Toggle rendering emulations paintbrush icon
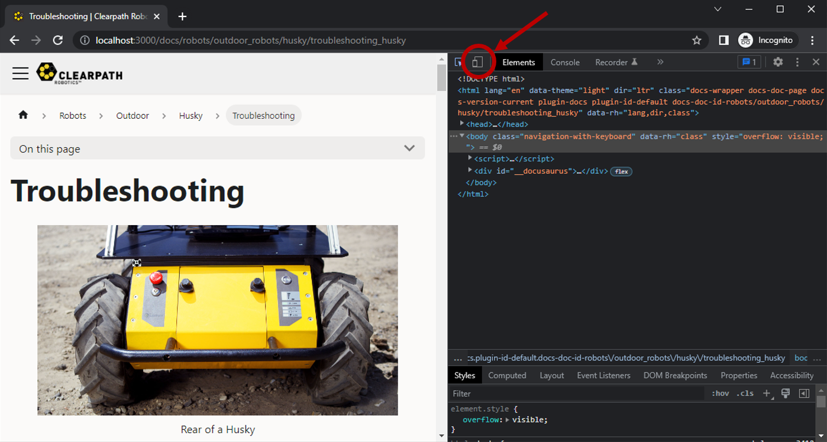 [786, 394]
